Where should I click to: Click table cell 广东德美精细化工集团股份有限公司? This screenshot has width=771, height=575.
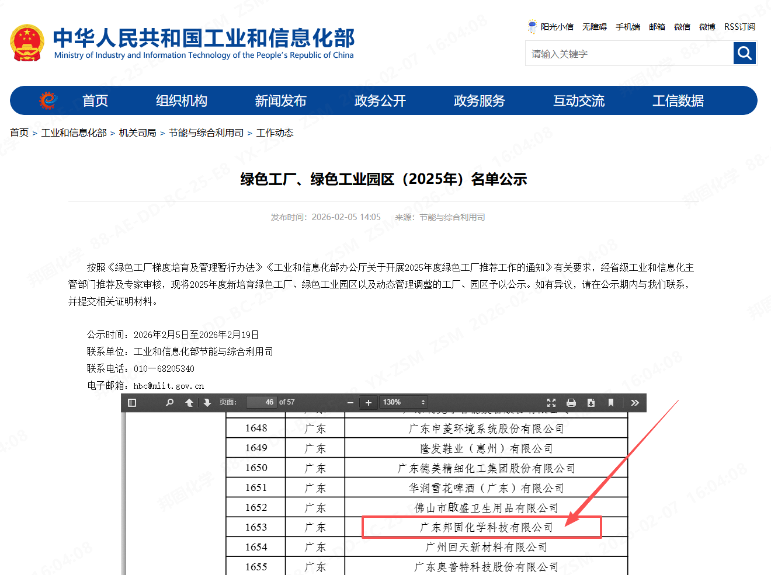(x=487, y=469)
